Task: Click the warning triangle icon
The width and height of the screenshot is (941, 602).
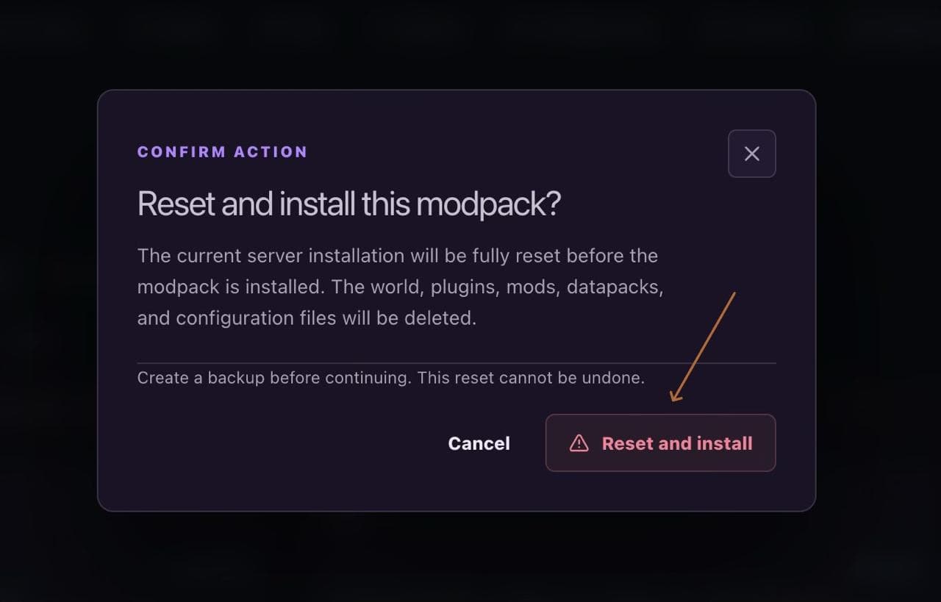Action: tap(579, 443)
